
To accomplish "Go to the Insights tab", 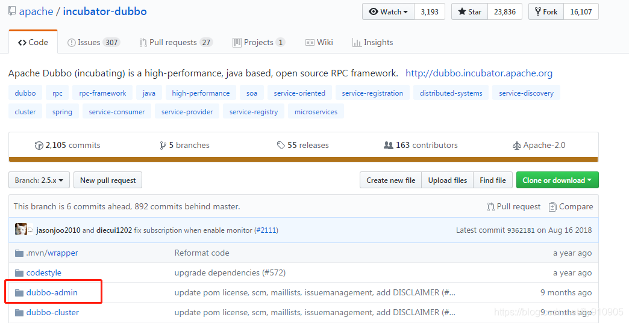I will pos(373,43).
